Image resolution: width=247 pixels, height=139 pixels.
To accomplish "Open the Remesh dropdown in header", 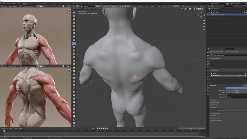I will click(195, 6).
